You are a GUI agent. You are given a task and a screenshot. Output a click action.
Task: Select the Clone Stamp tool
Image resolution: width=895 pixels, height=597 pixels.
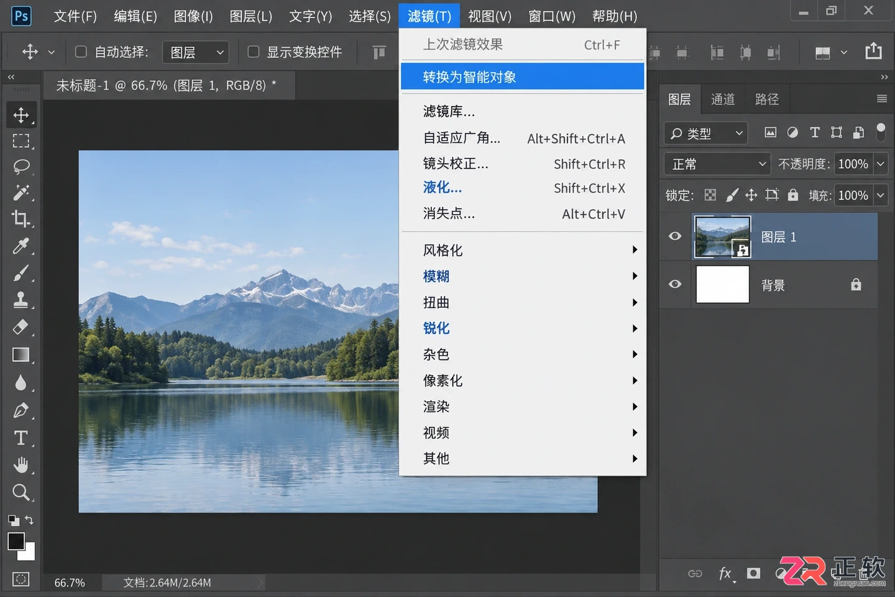(x=21, y=300)
